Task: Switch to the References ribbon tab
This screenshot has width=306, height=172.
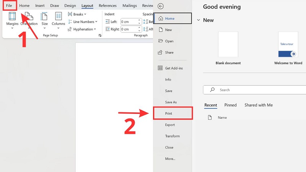Action: point(107,6)
